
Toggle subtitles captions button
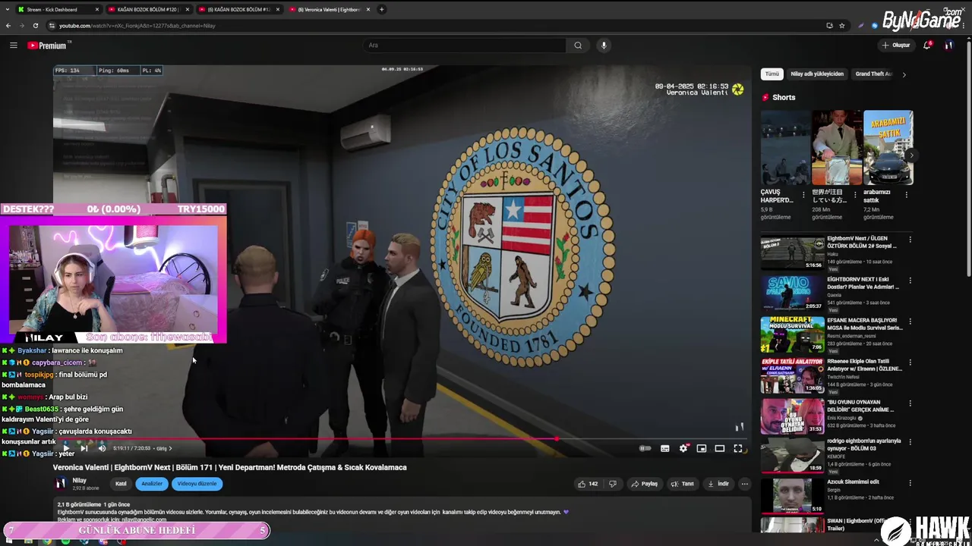coord(665,448)
